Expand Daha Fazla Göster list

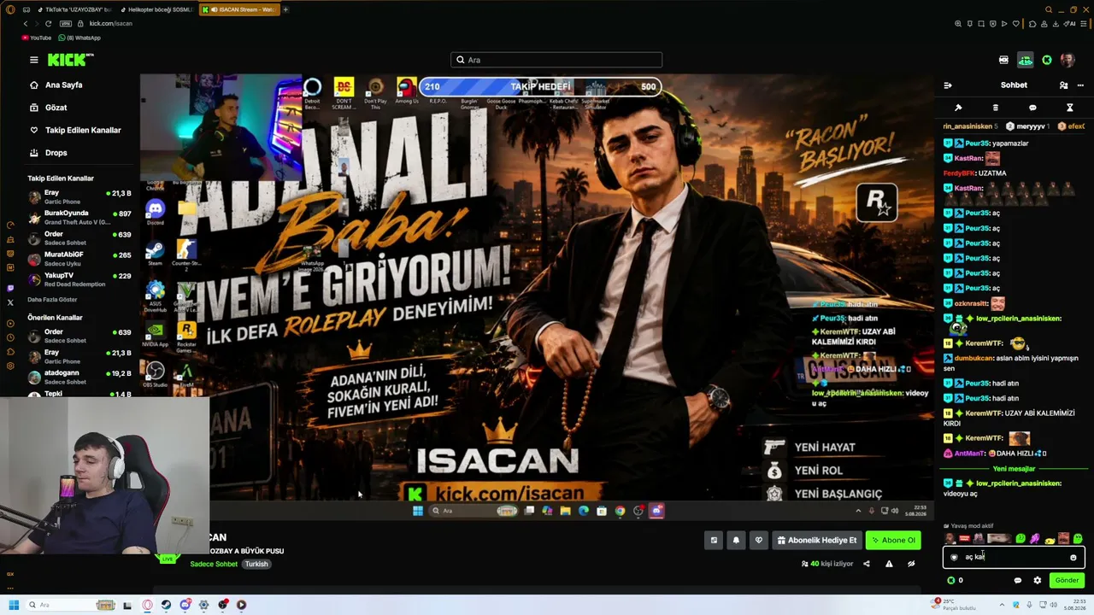[x=52, y=300]
